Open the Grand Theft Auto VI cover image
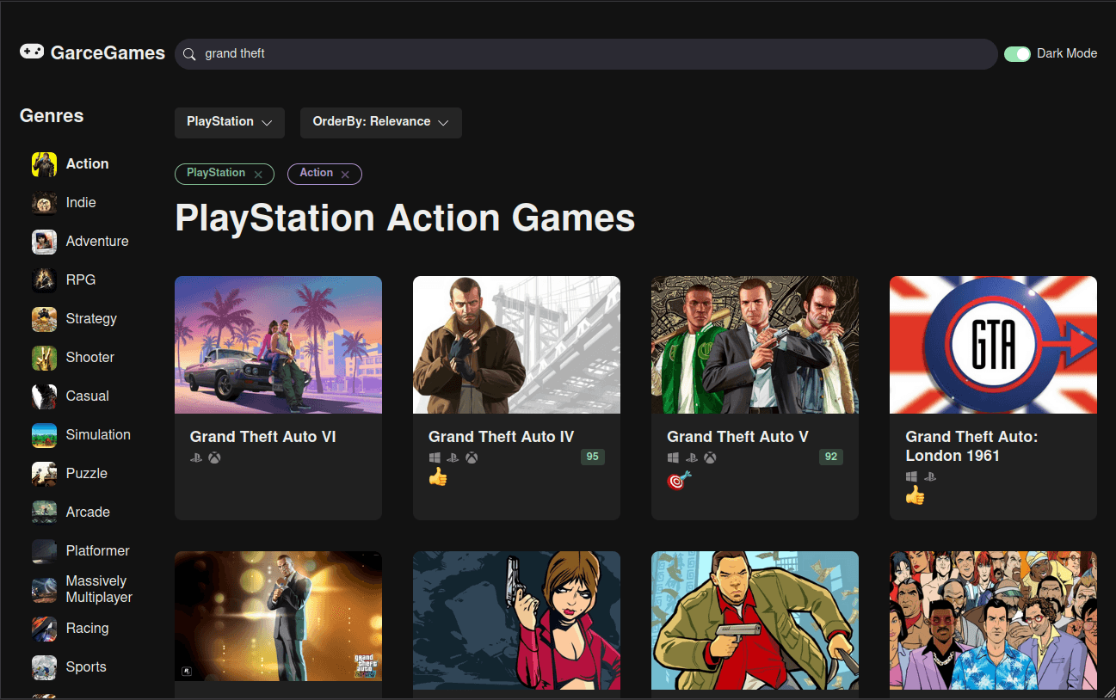Viewport: 1116px width, 700px height. 278,345
